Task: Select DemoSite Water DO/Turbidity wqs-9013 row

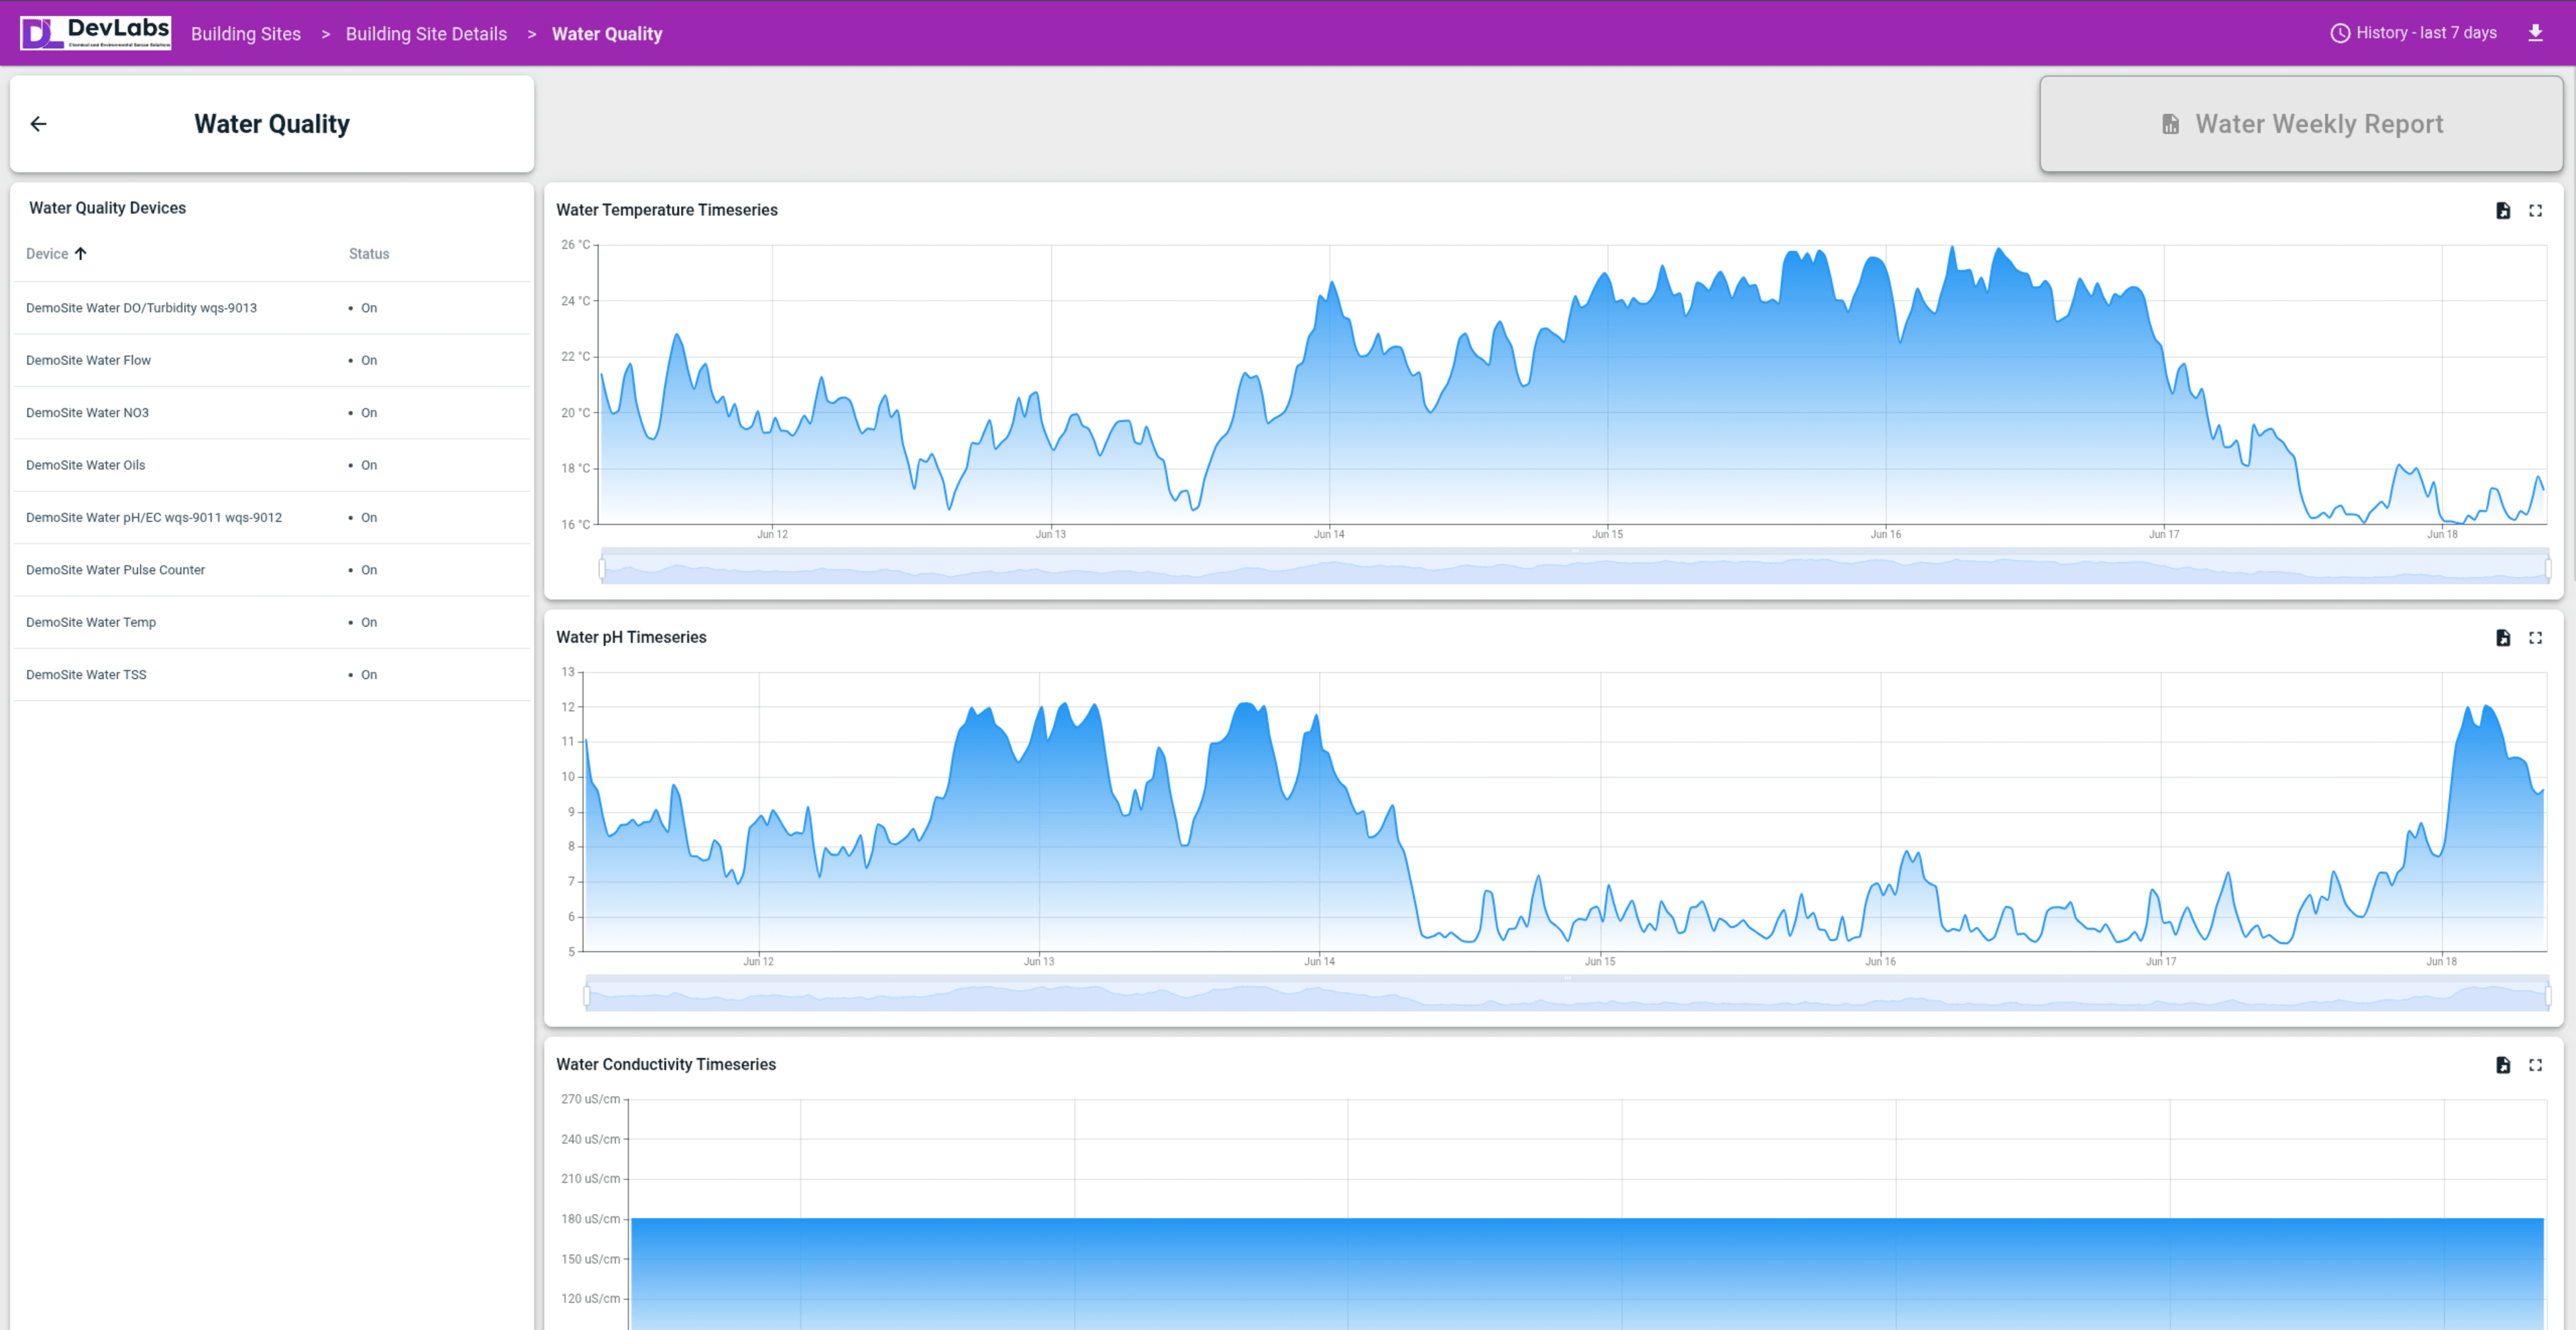Action: (x=272, y=308)
